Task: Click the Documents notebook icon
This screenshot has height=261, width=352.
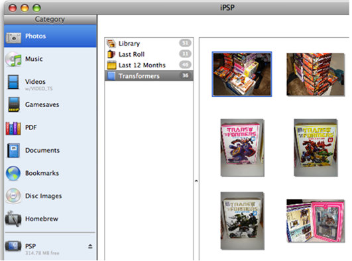Action: tap(13, 151)
